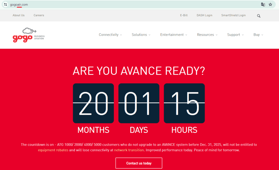Follow the equipment rebates link
Screen dimensions: 279x170
click(x=53, y=150)
